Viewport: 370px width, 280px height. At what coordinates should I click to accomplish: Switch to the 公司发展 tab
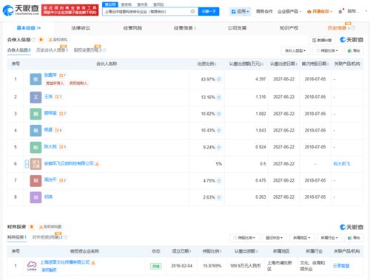(237, 28)
